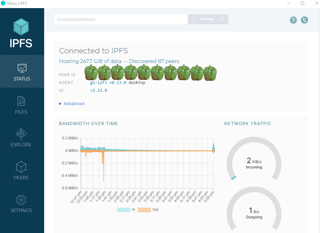Click the -0.6 MiB/s axis label
Viewport: 320px width, 233px height.
click(x=69, y=188)
